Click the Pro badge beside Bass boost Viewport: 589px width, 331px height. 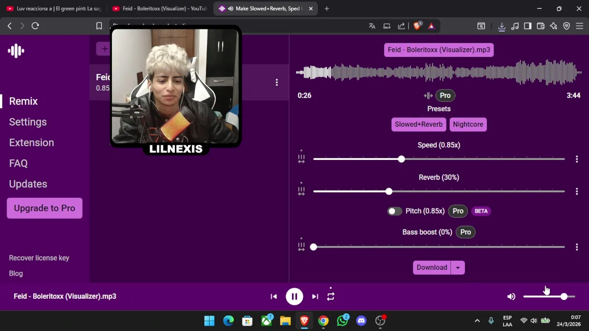coord(466,232)
